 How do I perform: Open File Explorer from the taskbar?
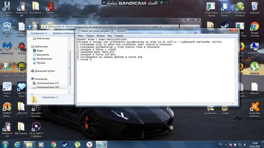click(x=29, y=145)
